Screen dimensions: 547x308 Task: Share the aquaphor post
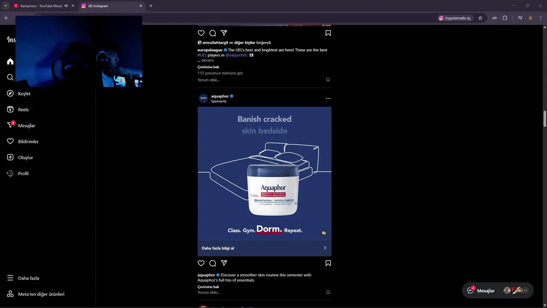pos(224,263)
